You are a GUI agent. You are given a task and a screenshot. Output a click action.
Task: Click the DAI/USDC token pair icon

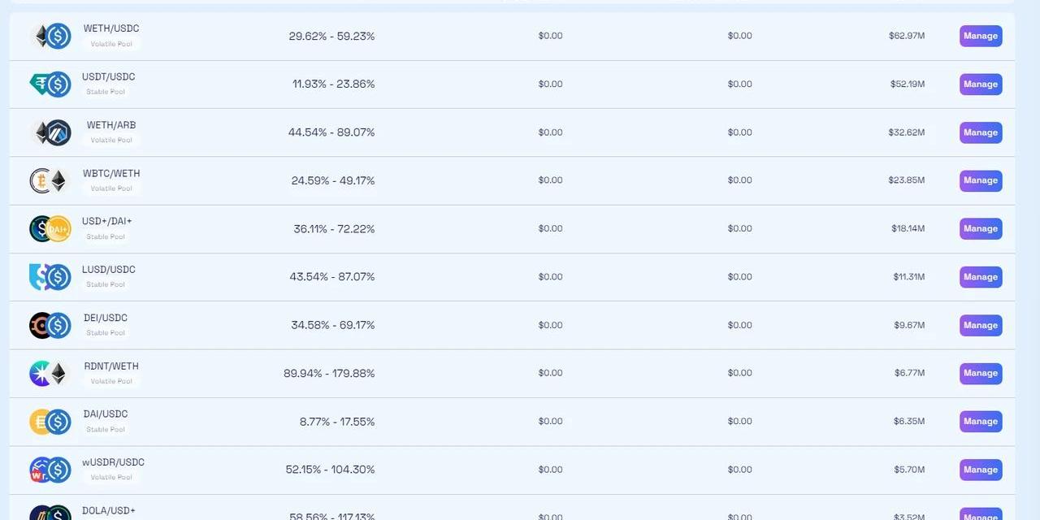pos(50,422)
